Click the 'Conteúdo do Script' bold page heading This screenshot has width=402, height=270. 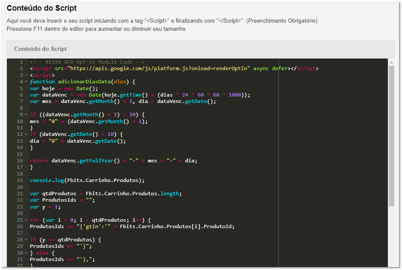point(41,8)
